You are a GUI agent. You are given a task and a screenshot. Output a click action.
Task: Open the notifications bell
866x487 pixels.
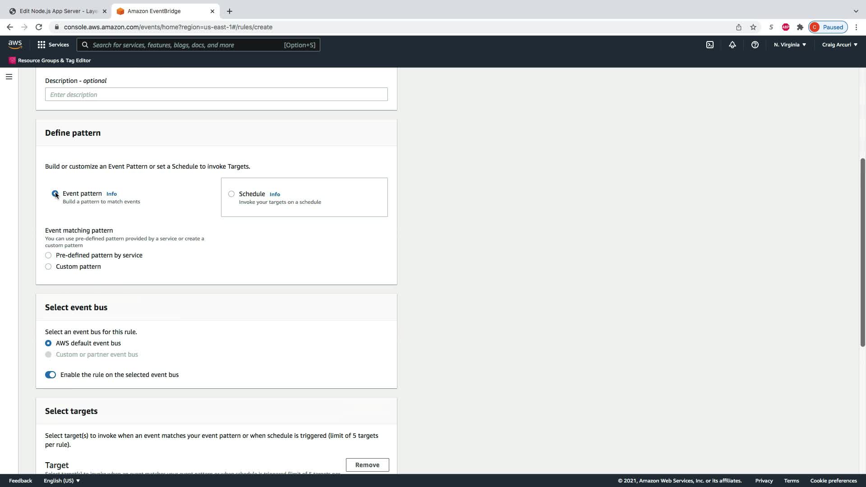pos(732,45)
